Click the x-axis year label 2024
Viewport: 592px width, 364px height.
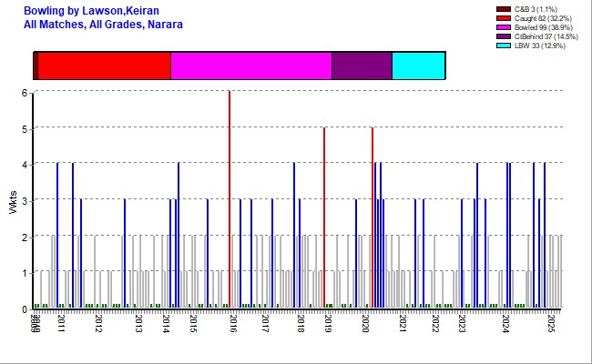point(505,323)
